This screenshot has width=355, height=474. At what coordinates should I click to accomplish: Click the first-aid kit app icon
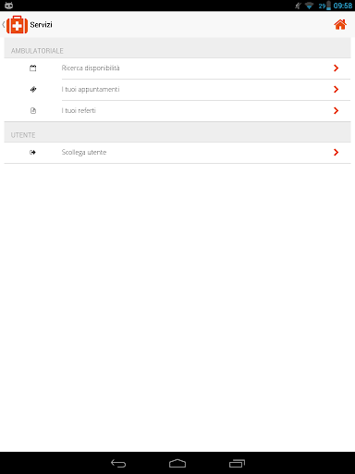coord(17,25)
